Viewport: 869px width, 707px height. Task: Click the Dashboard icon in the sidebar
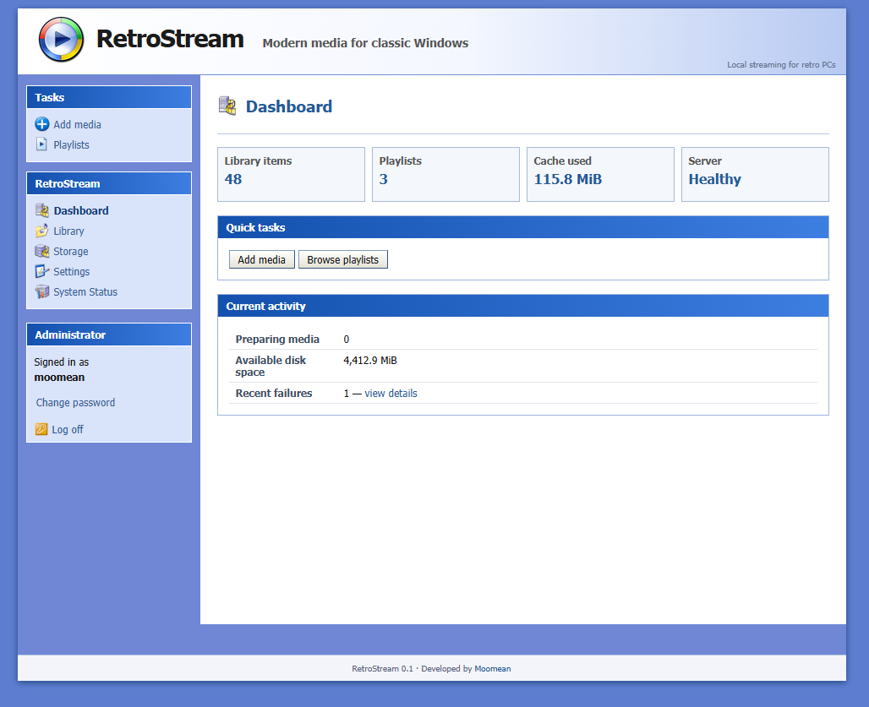(42, 210)
